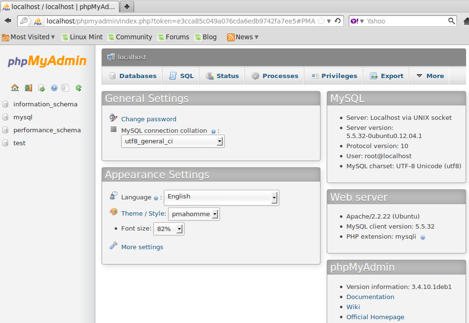This screenshot has width=469, height=323.
Task: Click the Change password key icon
Action: pos(113,117)
